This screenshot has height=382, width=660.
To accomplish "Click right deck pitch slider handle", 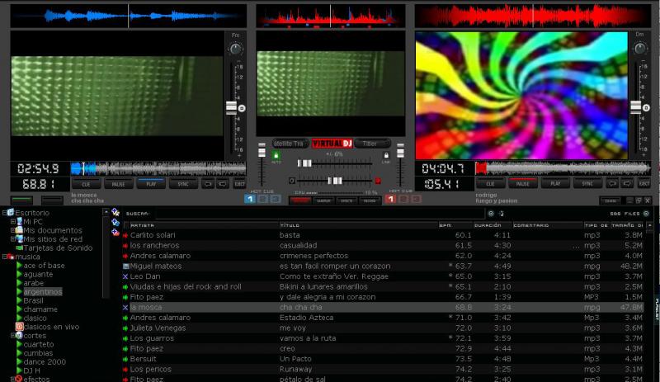I will click(x=635, y=107).
